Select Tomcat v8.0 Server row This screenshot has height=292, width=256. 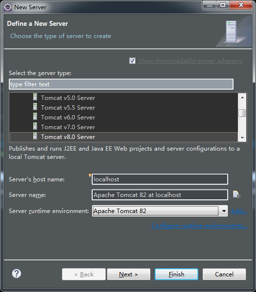coord(124,137)
